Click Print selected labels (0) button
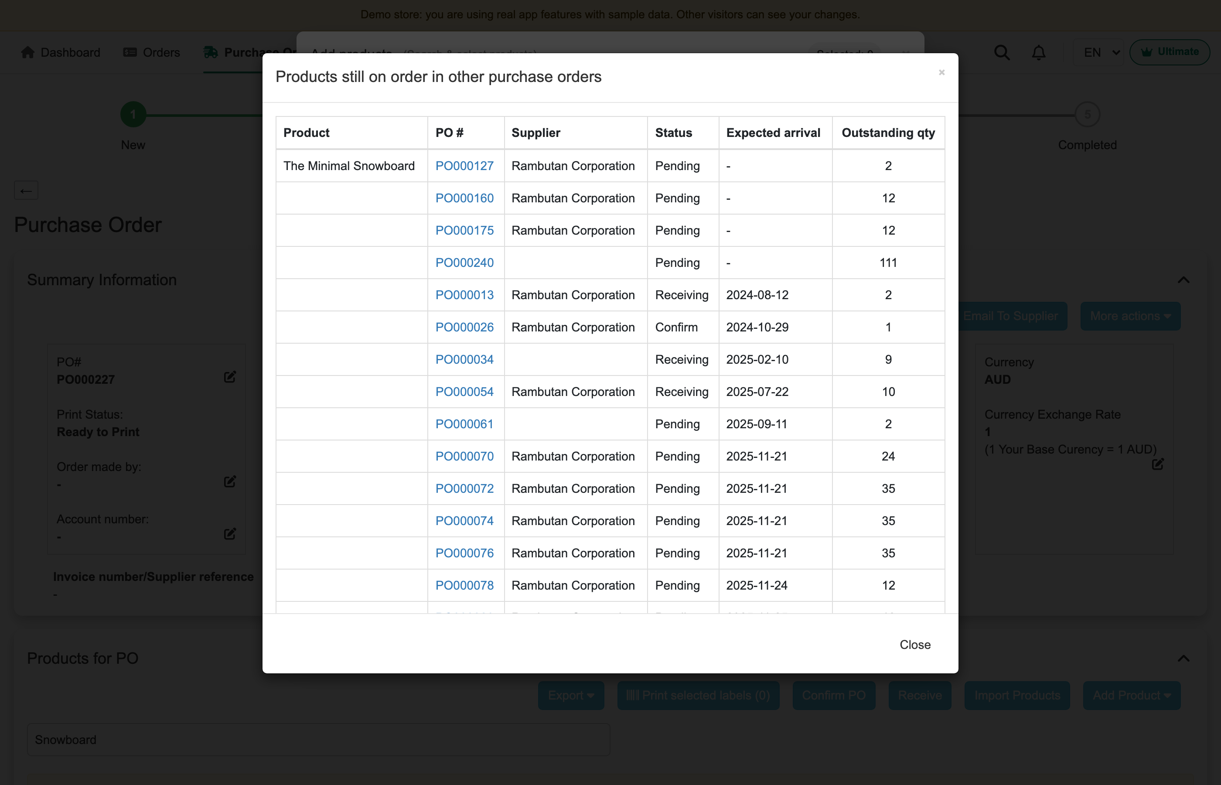This screenshot has width=1221, height=785. pos(698,695)
